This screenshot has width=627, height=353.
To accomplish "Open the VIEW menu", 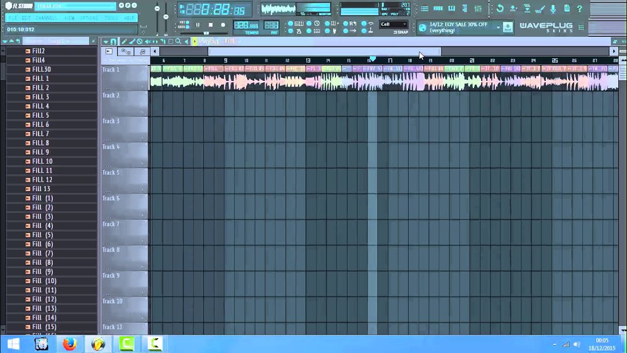I will point(70,18).
